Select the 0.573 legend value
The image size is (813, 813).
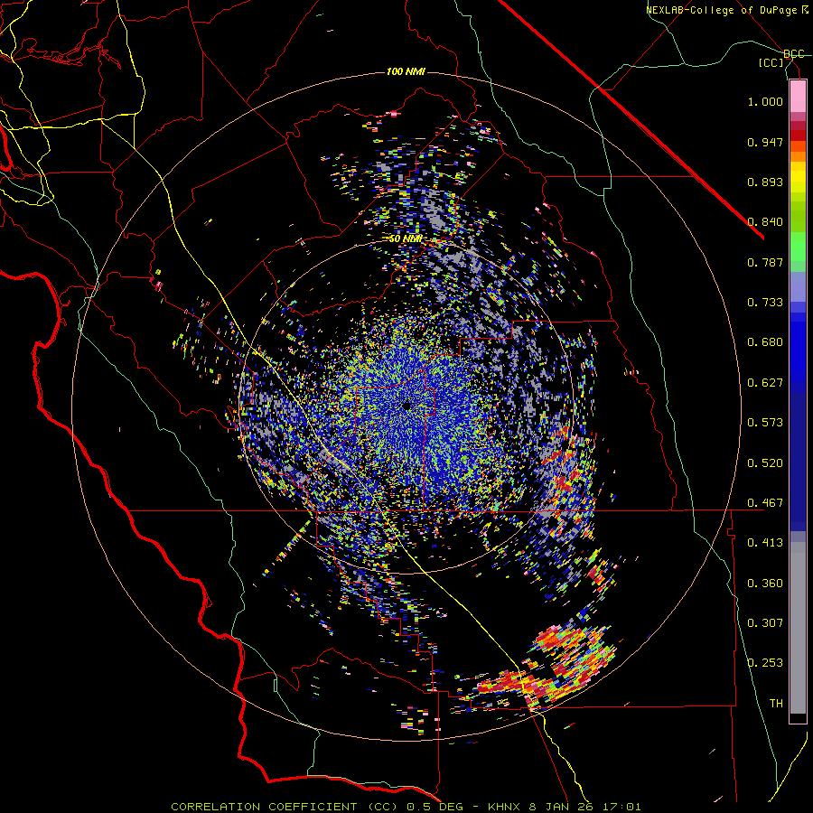click(765, 423)
